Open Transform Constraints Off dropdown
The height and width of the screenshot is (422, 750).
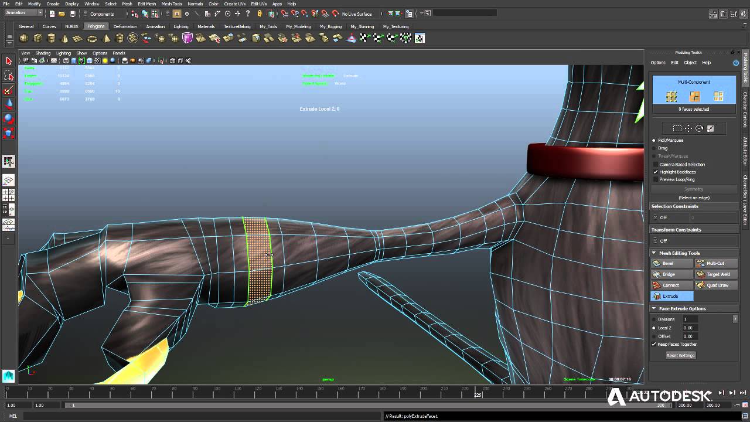coord(694,241)
